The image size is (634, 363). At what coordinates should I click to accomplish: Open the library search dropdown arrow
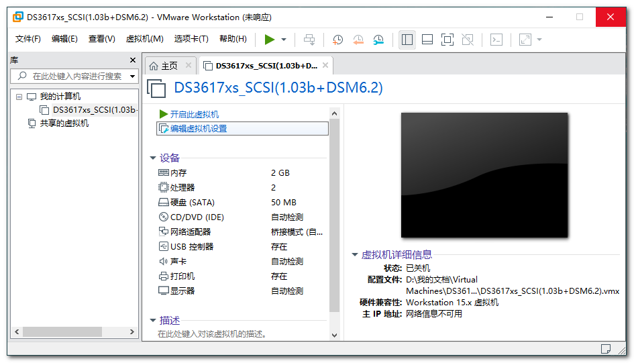(x=133, y=76)
